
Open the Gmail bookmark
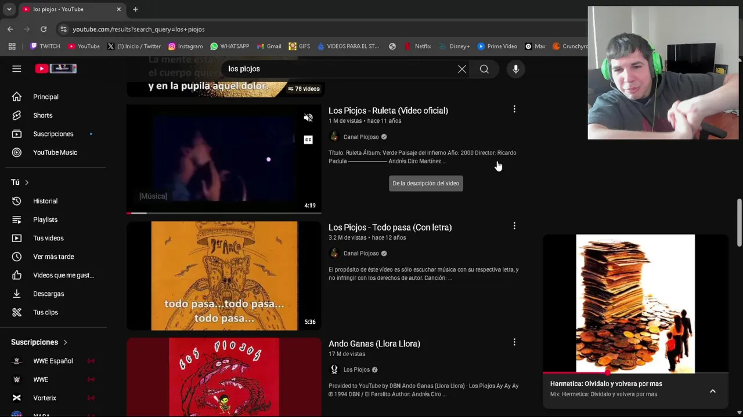coord(269,46)
